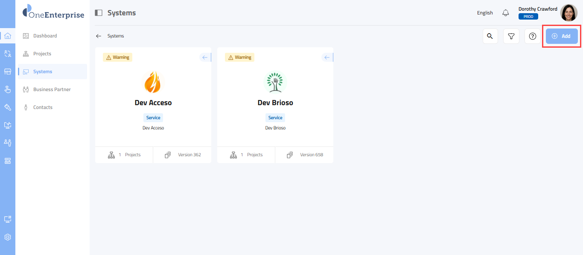Click the back arrow beside Systems breadcrumb

point(99,36)
